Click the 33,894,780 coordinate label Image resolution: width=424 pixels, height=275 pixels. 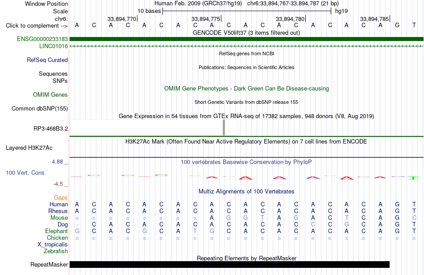click(x=290, y=19)
